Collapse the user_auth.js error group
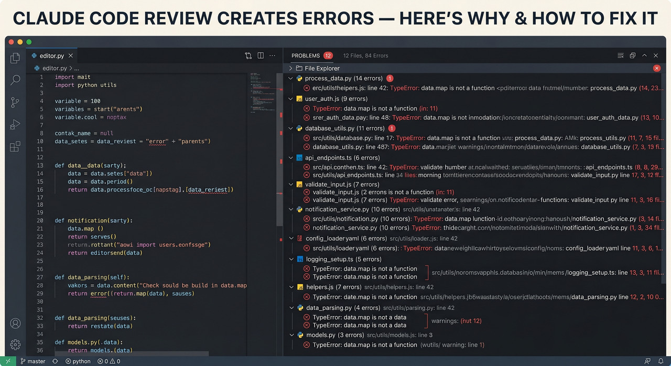The width and height of the screenshot is (671, 366). [x=291, y=99]
